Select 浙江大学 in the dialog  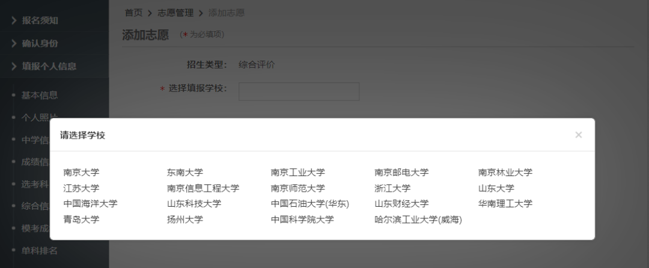point(392,188)
